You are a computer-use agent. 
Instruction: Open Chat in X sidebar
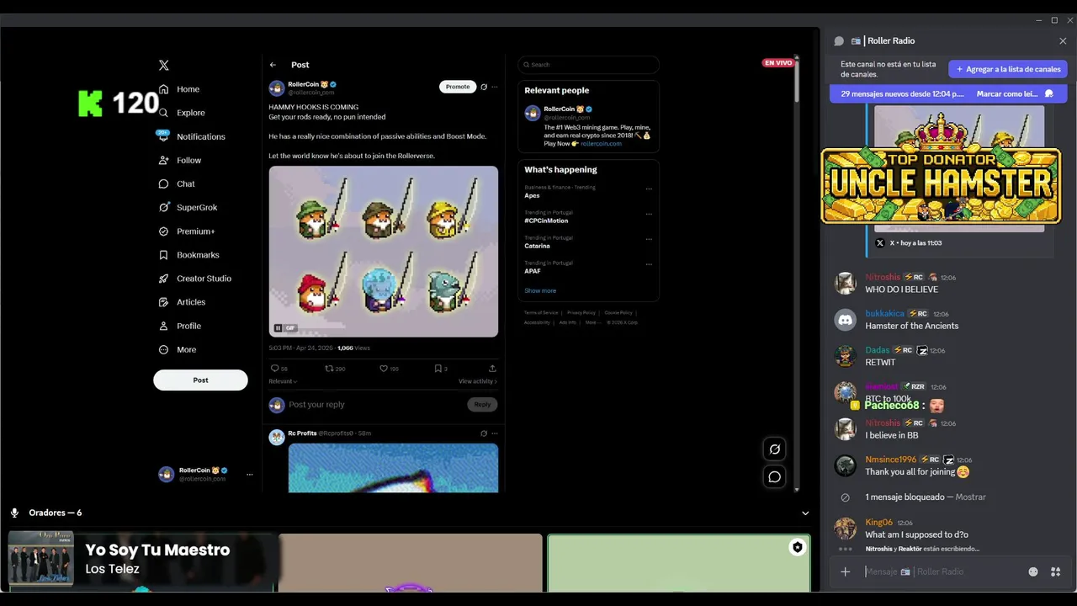click(x=177, y=183)
